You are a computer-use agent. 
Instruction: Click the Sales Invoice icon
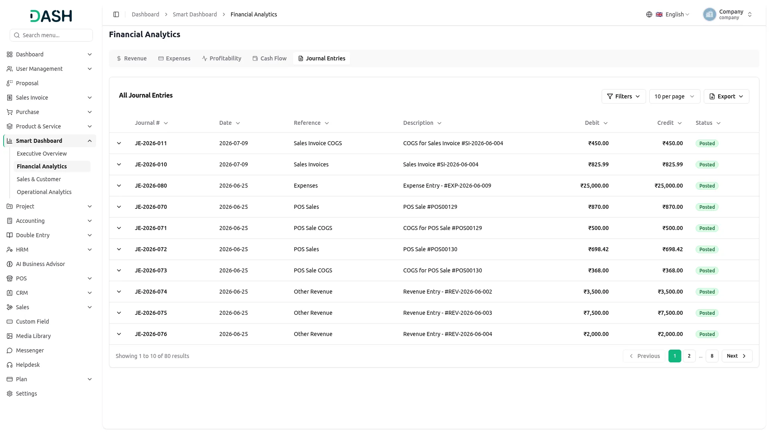[x=10, y=98]
